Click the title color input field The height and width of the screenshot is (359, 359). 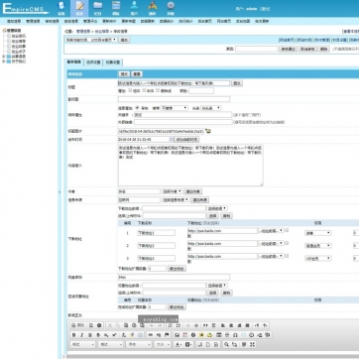point(201,90)
